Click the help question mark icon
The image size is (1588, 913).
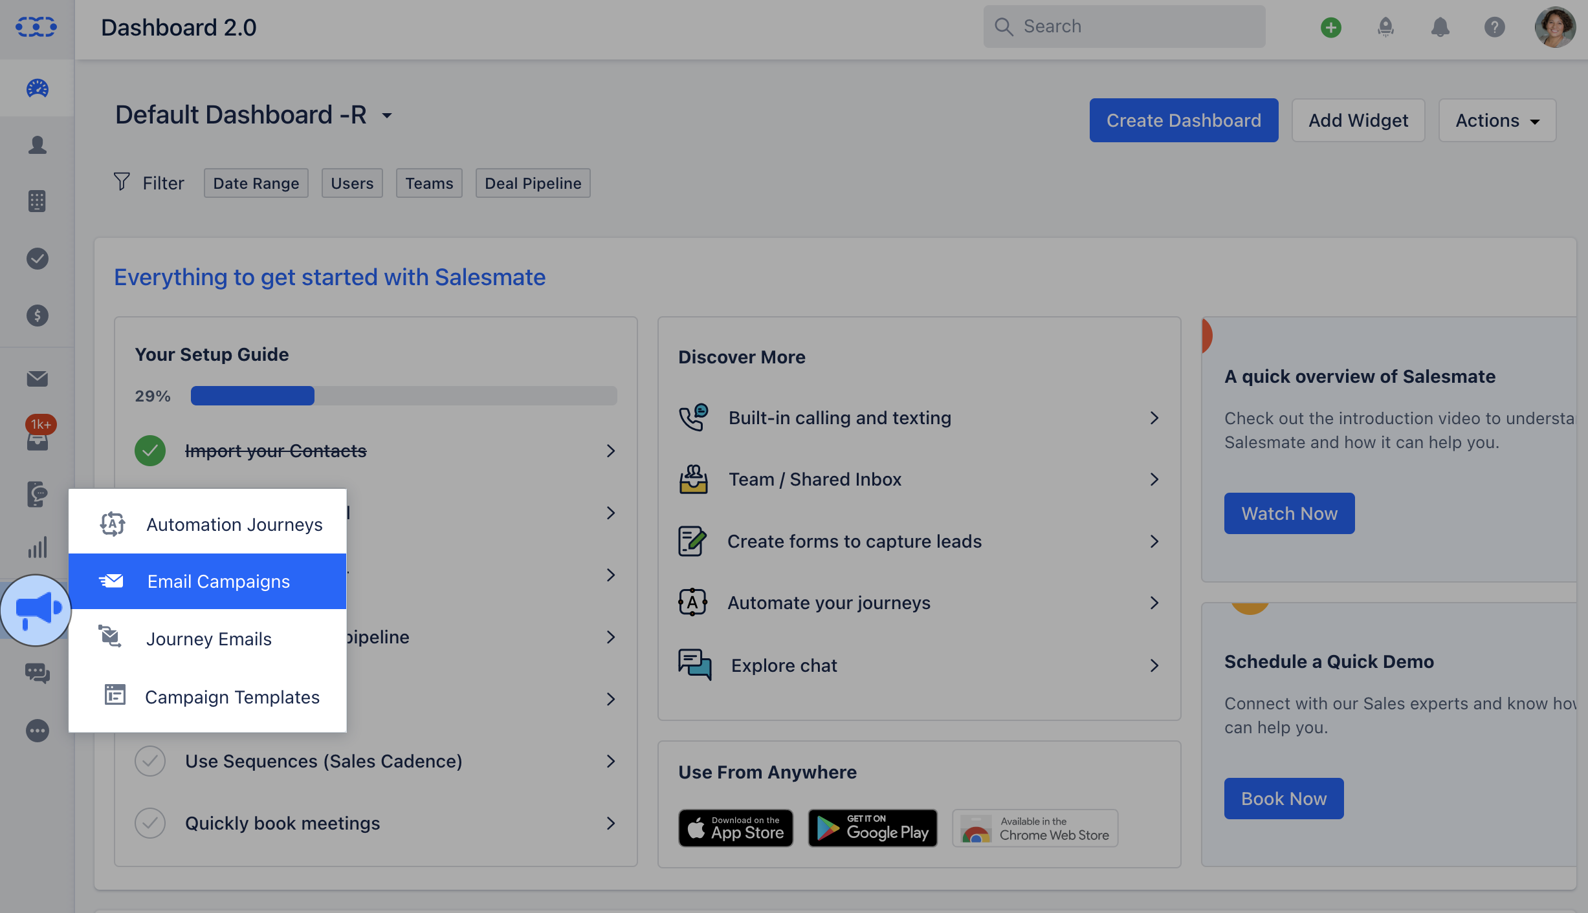tap(1494, 27)
